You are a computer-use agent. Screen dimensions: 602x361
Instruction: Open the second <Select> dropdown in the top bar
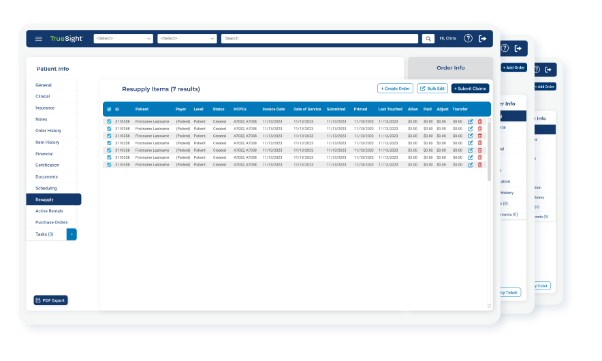click(x=187, y=38)
